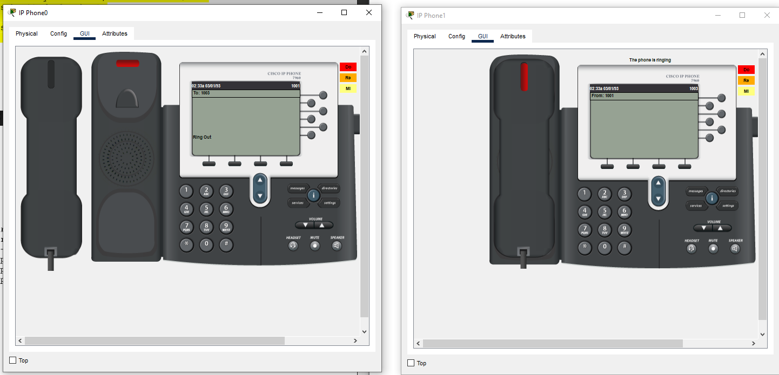Image resolution: width=779 pixels, height=375 pixels.
Task: Open messages button on IP Phone1
Action: [696, 191]
